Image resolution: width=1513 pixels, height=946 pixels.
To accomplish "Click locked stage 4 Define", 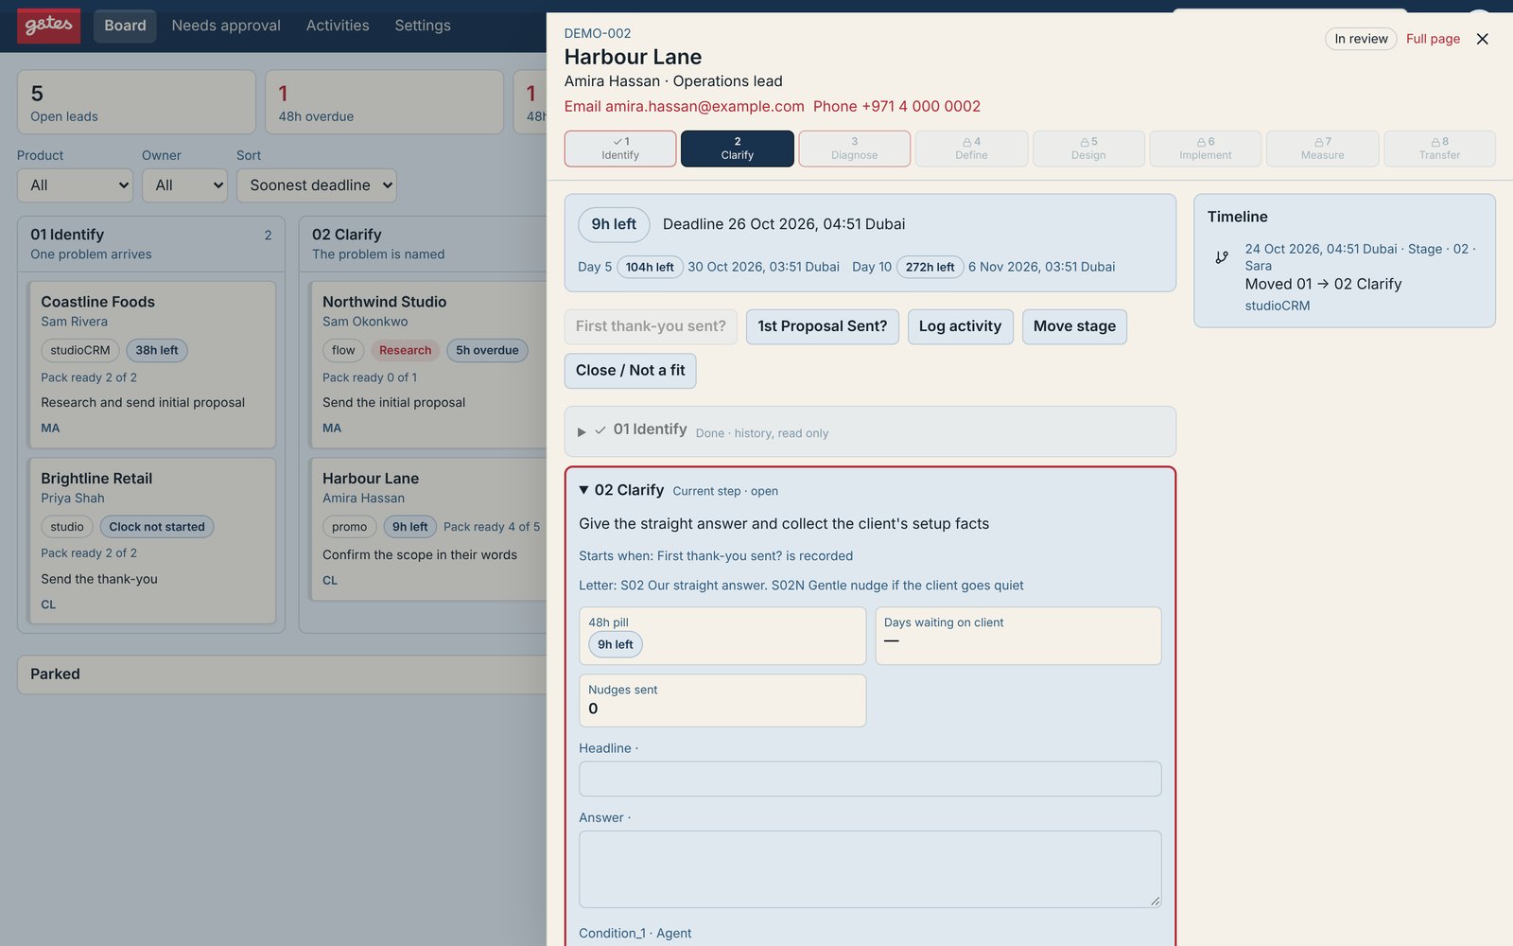I will [x=971, y=149].
